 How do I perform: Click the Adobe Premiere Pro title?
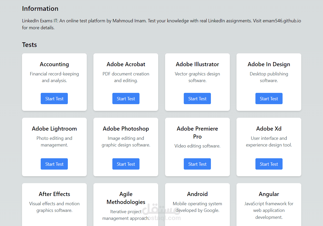pos(197,133)
